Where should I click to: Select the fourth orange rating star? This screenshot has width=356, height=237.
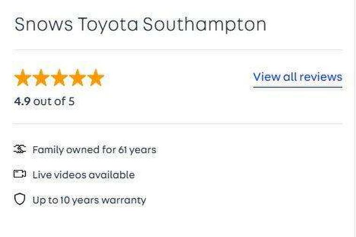tap(77, 78)
